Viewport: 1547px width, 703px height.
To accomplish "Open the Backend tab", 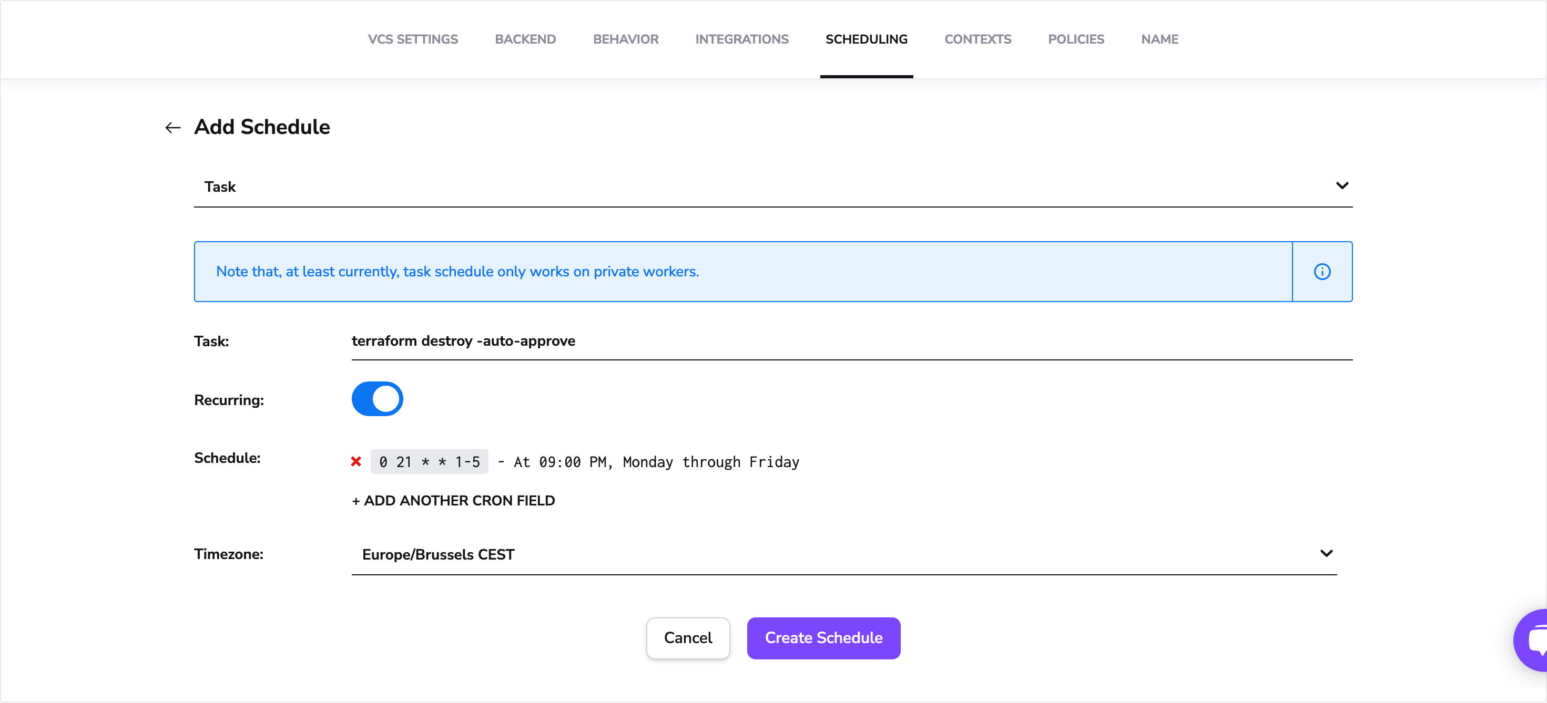I will 525,39.
